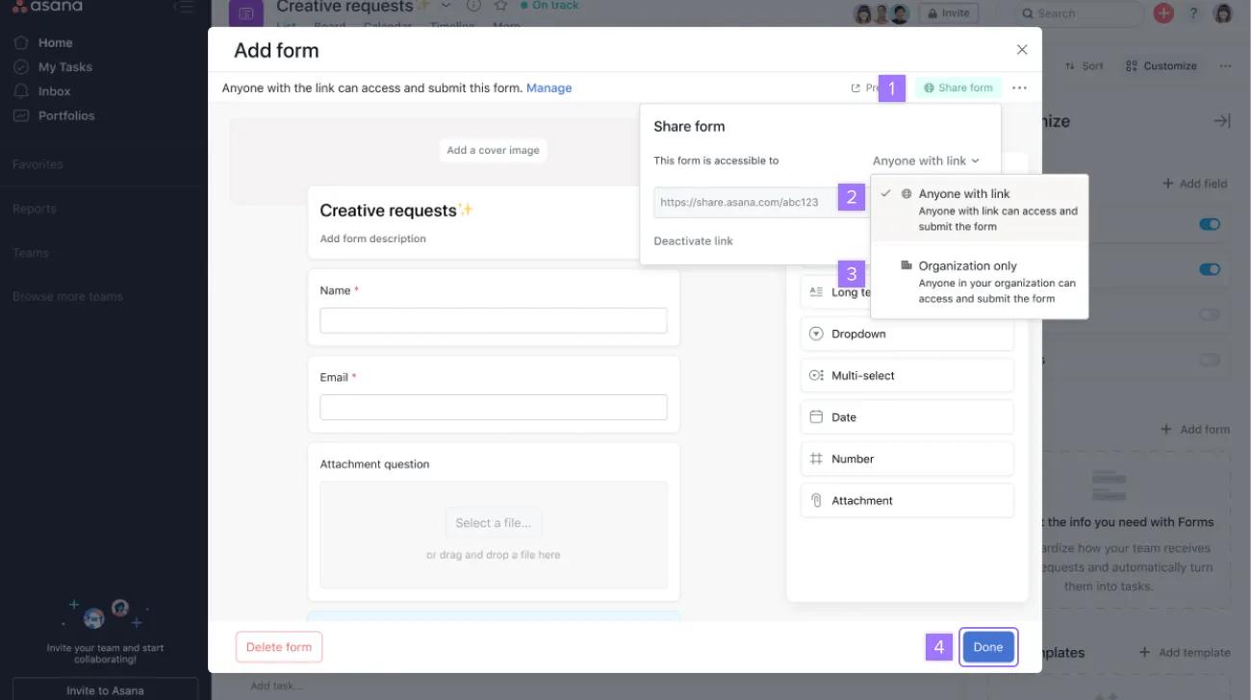Click the Done button
Screen dimensions: 1251x700
tap(988, 646)
